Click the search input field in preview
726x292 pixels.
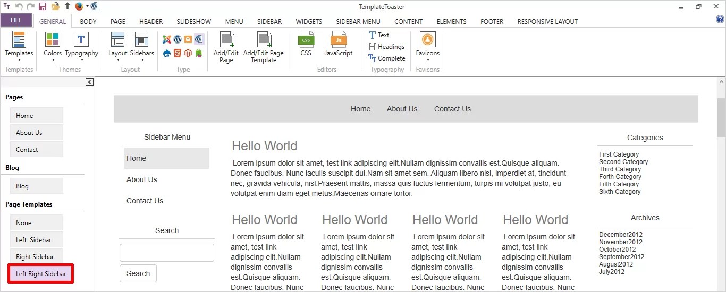click(167, 253)
